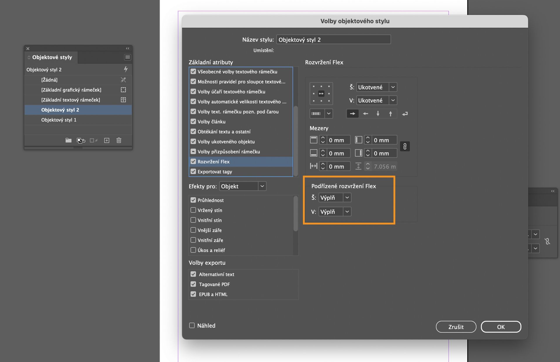Open the Š: Ukotvené dropdown
Viewport: 560px width, 362px height.
[x=377, y=87]
